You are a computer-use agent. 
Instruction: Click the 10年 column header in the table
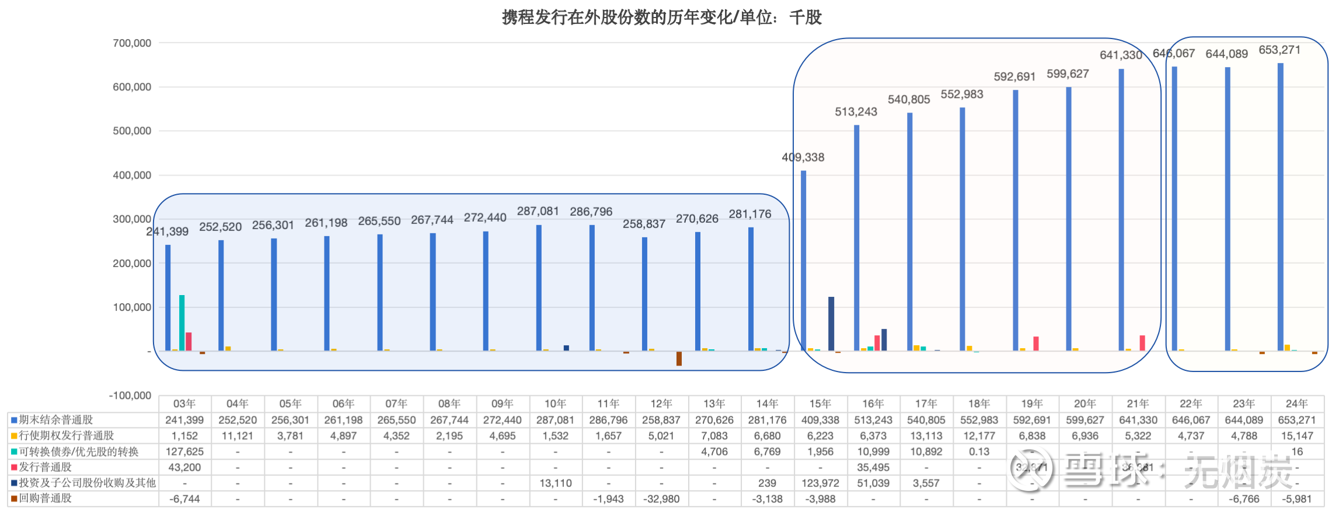click(x=555, y=404)
